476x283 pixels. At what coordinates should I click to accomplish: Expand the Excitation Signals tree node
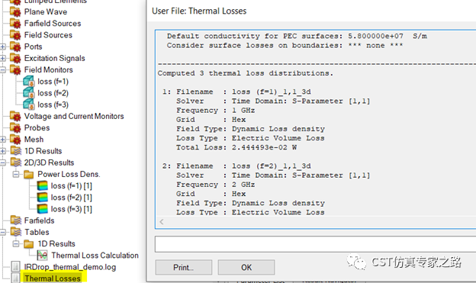[3, 58]
